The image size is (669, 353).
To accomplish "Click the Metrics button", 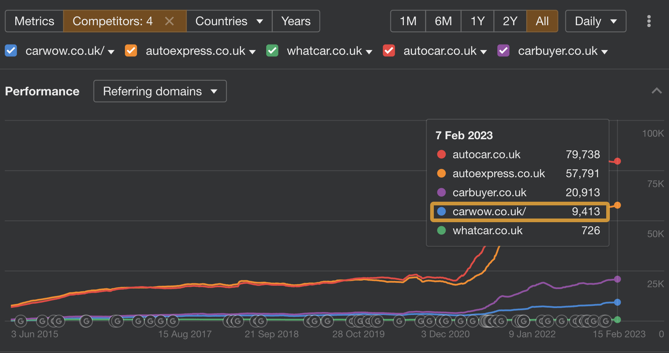I will [x=34, y=21].
